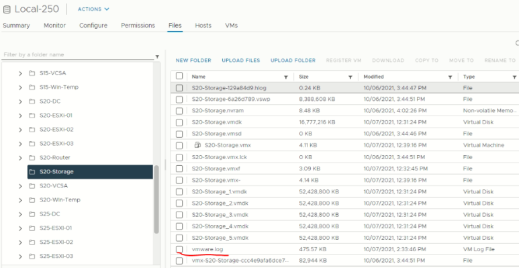Screen dimensions: 519x268
Task: Click the S20-Router folder icon
Action: [x=32, y=158]
